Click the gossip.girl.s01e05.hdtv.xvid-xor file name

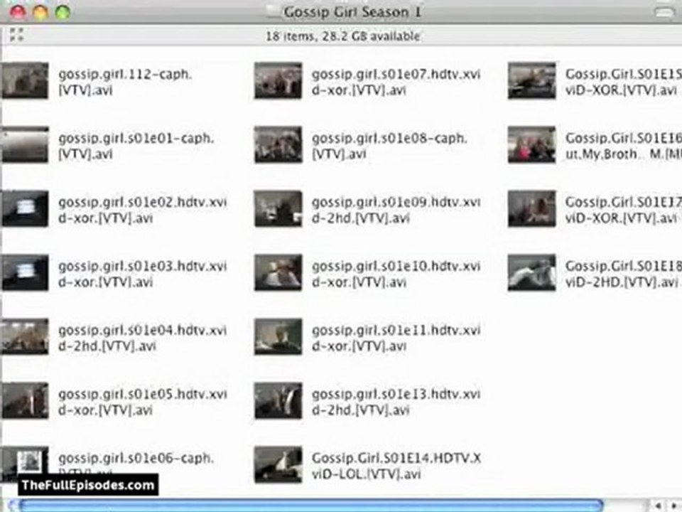click(143, 402)
